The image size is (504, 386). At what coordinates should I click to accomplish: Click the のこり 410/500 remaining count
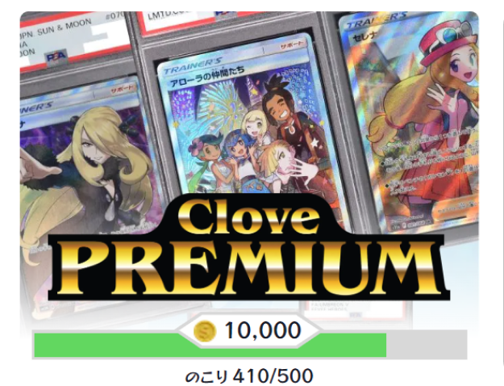tap(249, 376)
